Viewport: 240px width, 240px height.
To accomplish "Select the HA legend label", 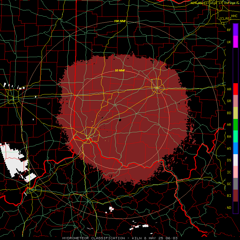I will (x=229, y=89).
